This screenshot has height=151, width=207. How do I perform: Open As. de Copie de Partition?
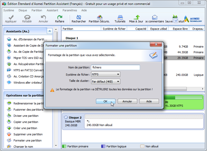(x=25, y=52)
